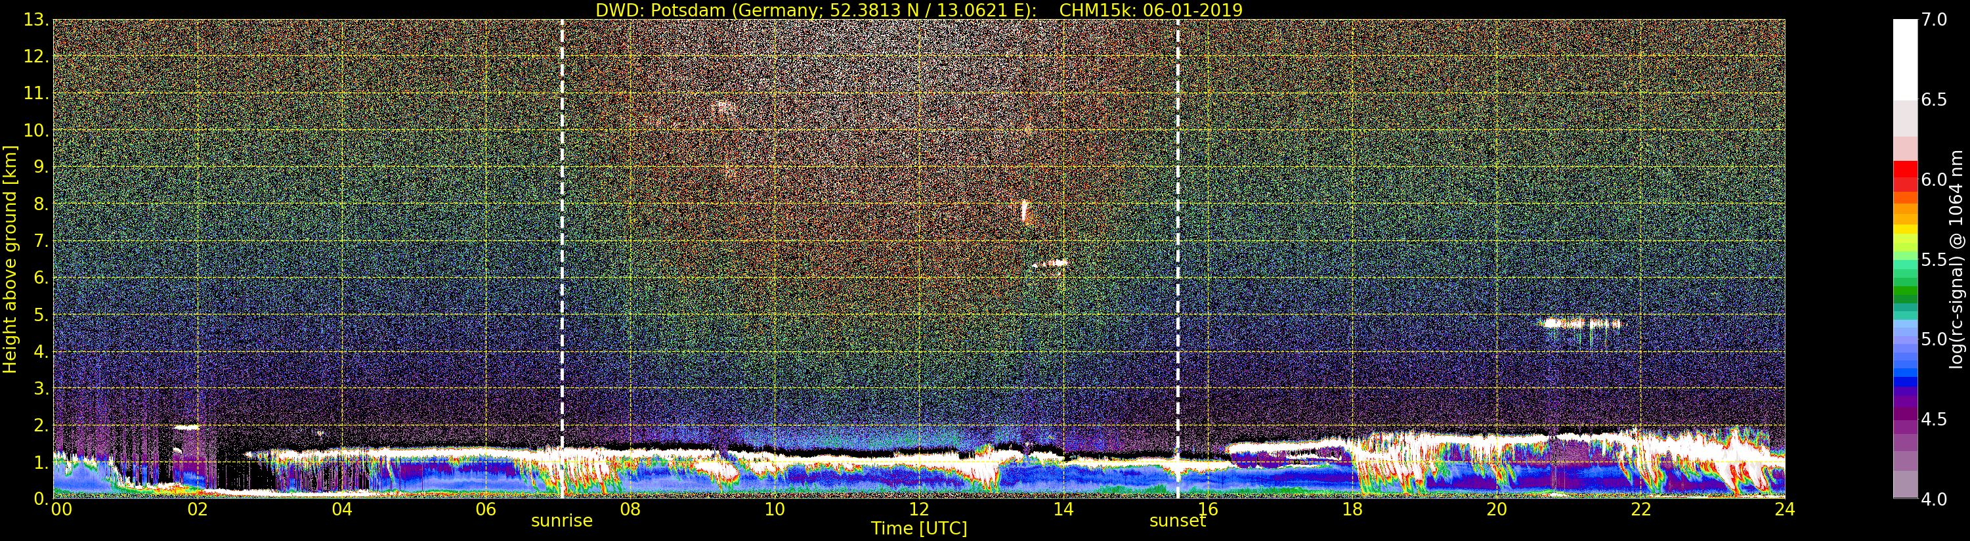The width and height of the screenshot is (1970, 541).
Task: Click the height axis tick label '3.'
Action: pos(41,388)
